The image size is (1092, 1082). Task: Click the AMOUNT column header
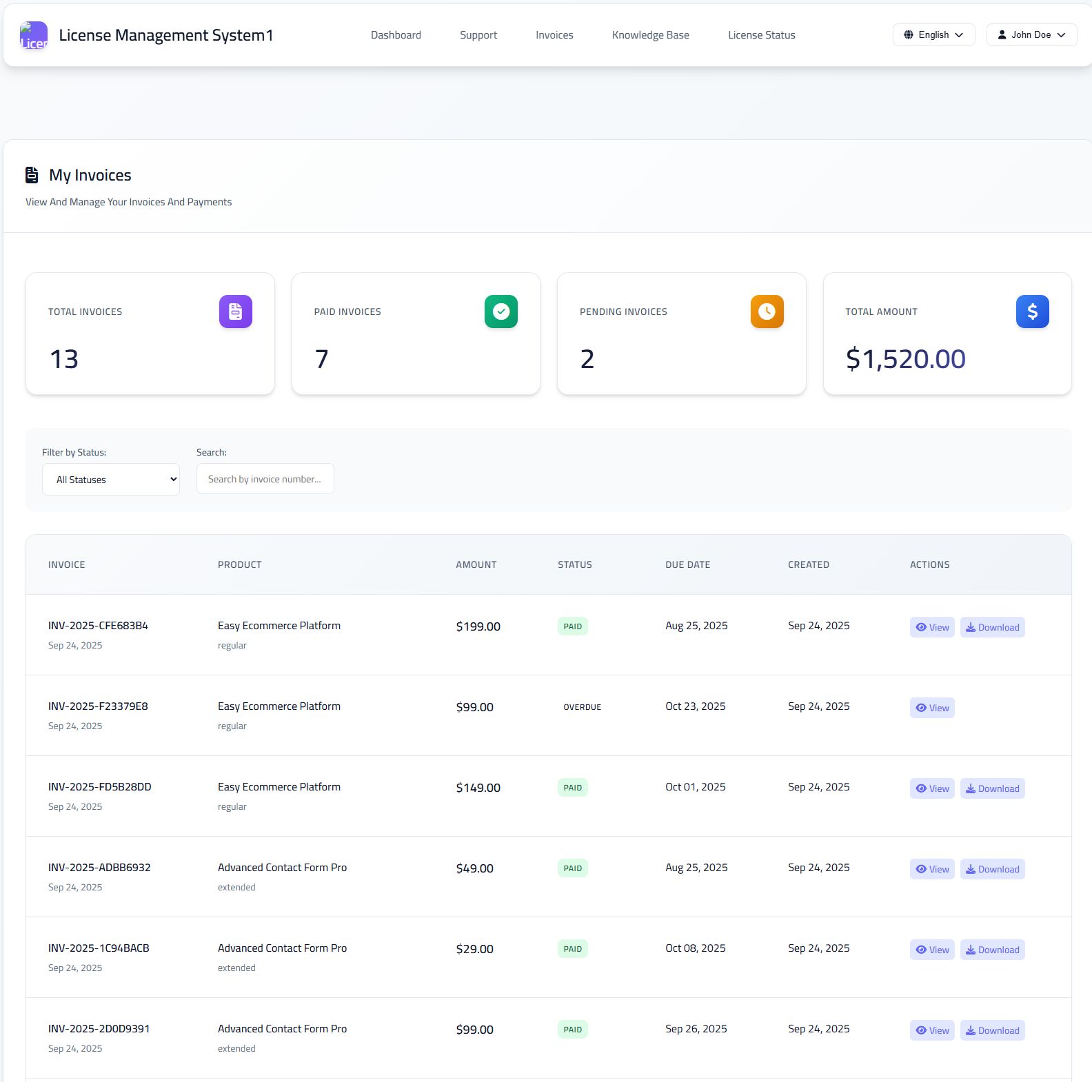(476, 564)
